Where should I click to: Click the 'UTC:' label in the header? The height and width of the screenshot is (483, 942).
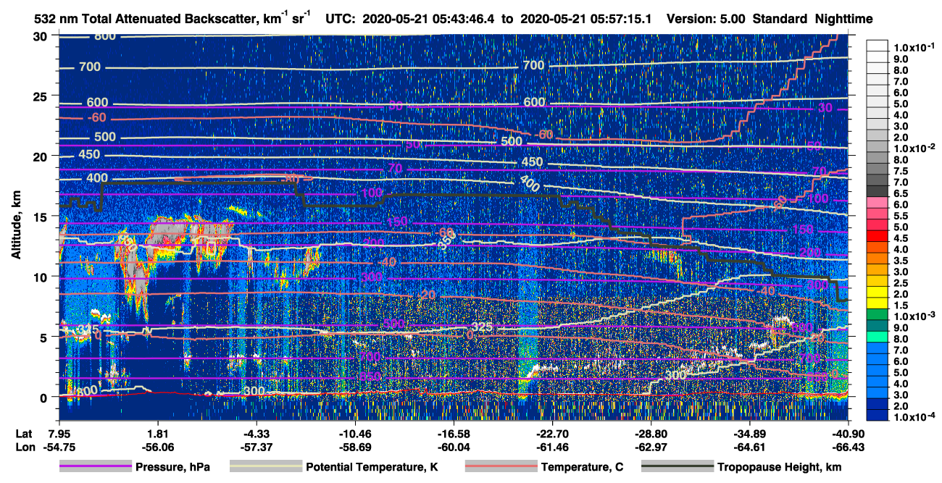[340, 19]
